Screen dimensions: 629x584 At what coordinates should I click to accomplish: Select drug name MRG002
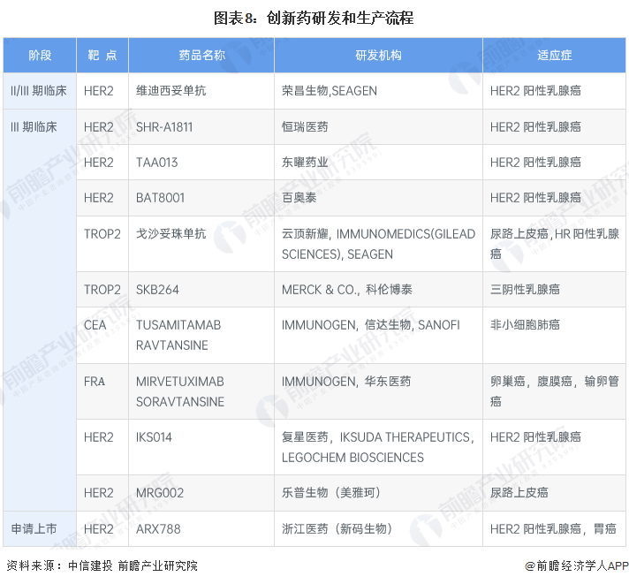(x=160, y=492)
